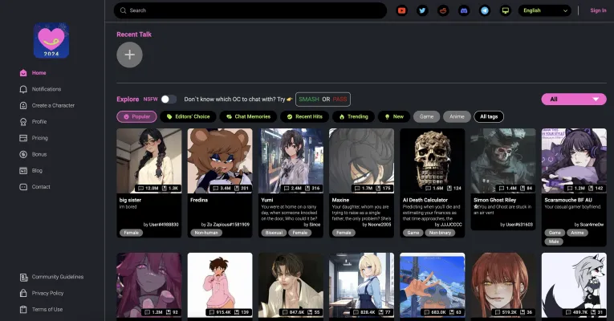614x321 pixels.
Task: Select the Recent Hits tab
Action: [x=305, y=116]
